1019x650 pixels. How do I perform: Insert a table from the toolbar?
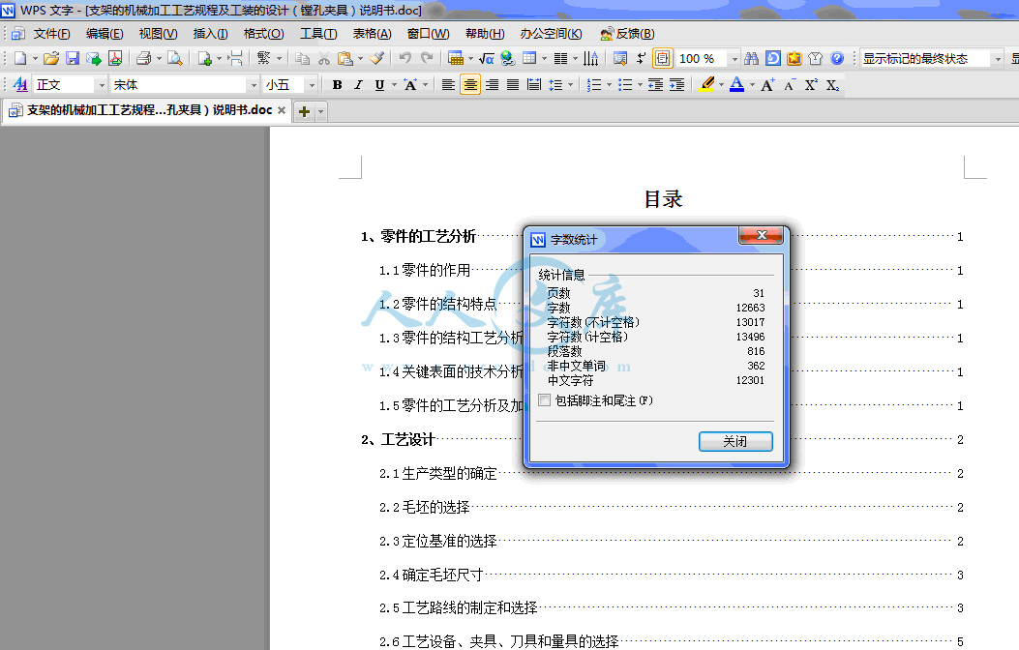(x=456, y=58)
